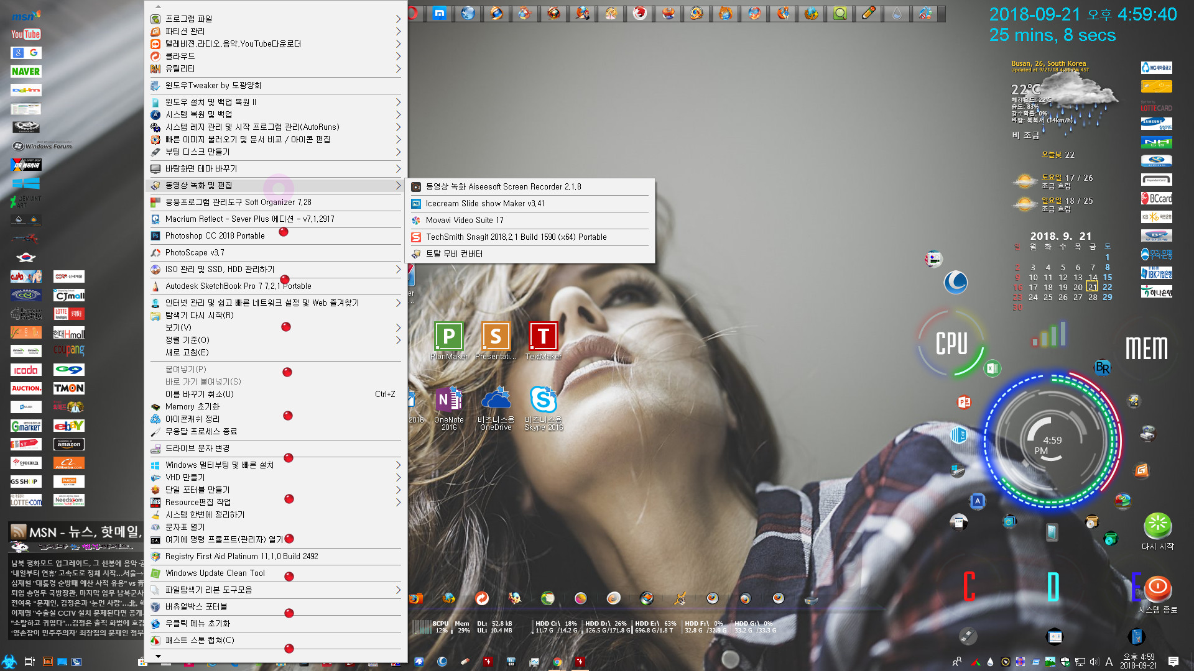Open the CJmall shopping shortcut
The image size is (1194, 671).
click(68, 295)
